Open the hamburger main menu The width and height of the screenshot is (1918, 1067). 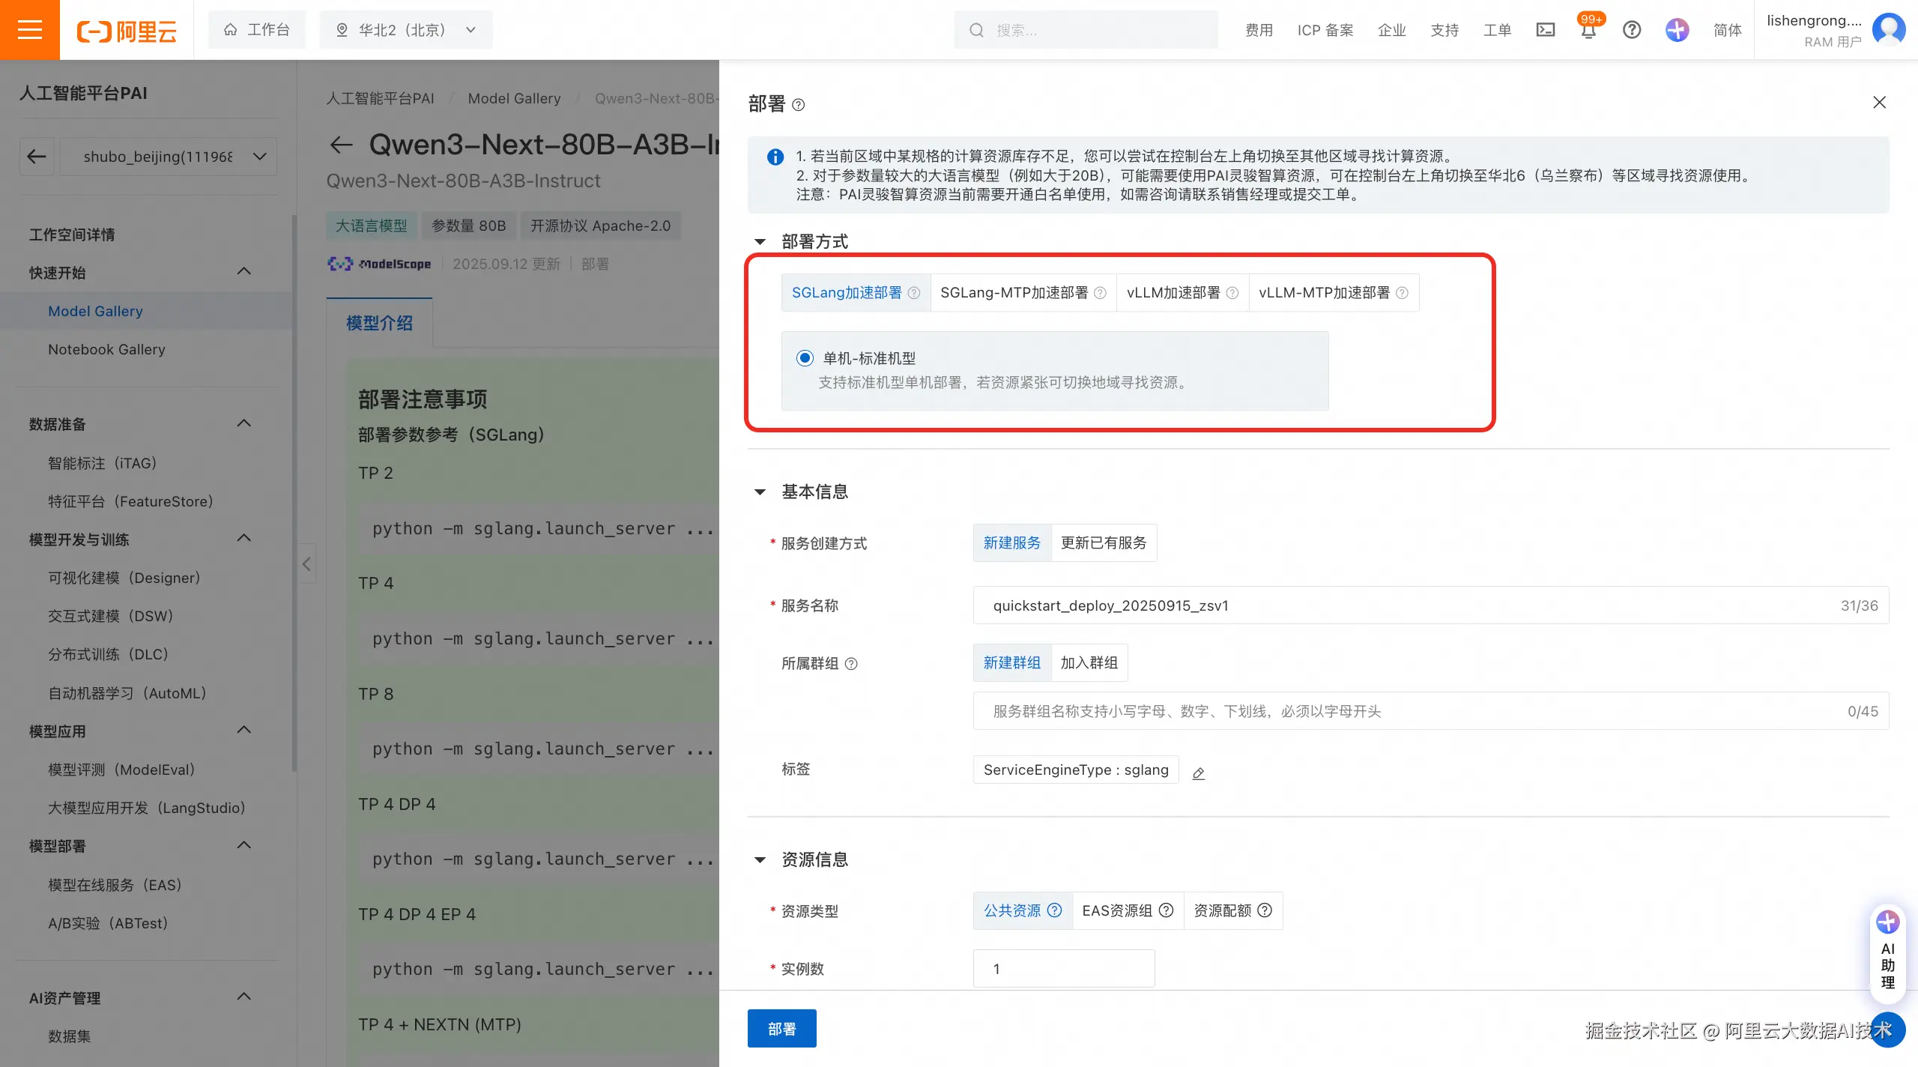point(30,30)
